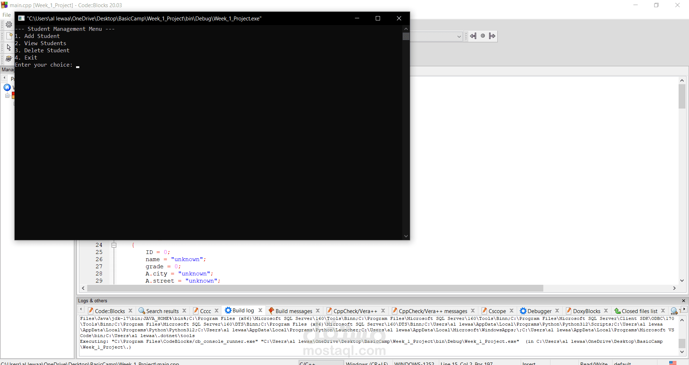Click on code line name = "unknown"

tap(175, 259)
